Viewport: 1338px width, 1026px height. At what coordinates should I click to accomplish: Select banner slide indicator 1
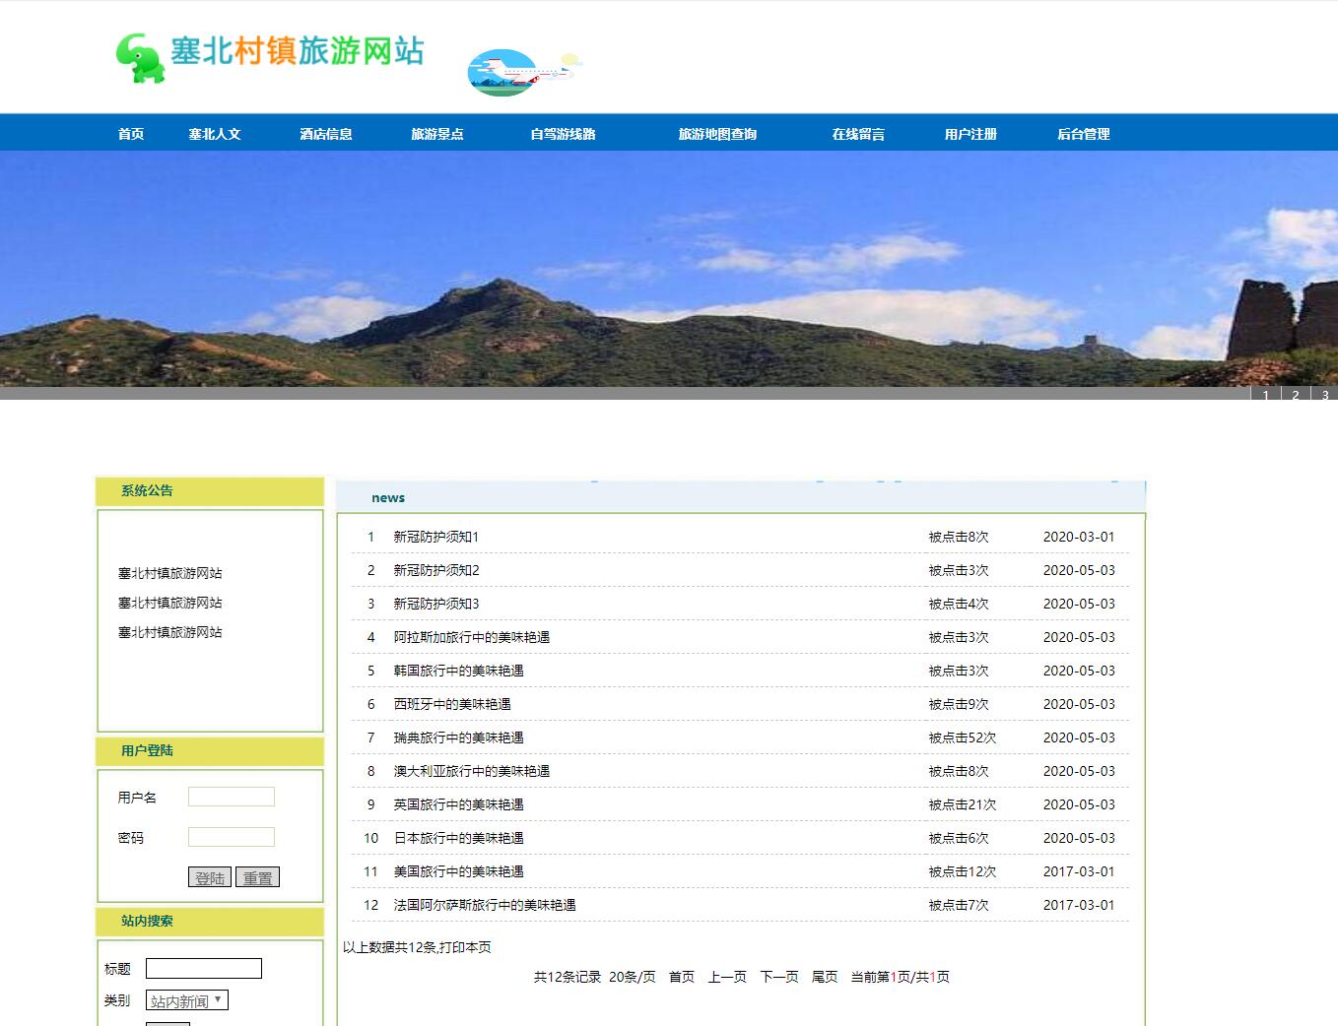click(x=1265, y=394)
